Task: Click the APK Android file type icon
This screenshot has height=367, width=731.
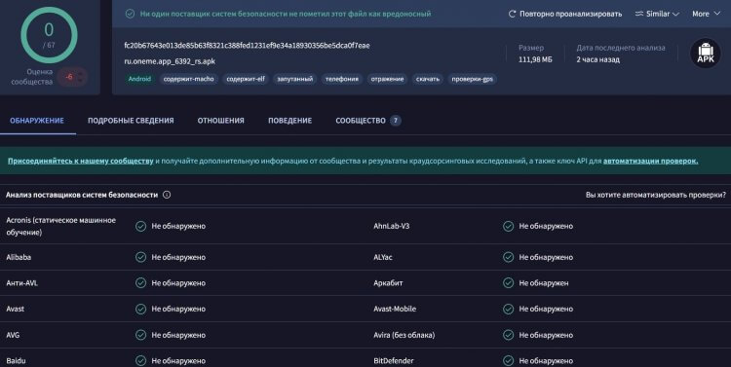Action: 706,54
